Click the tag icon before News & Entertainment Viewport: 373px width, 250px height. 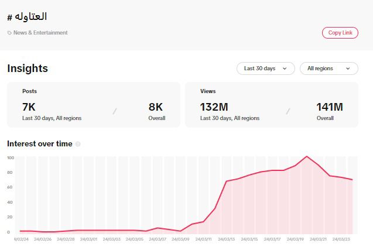point(9,33)
